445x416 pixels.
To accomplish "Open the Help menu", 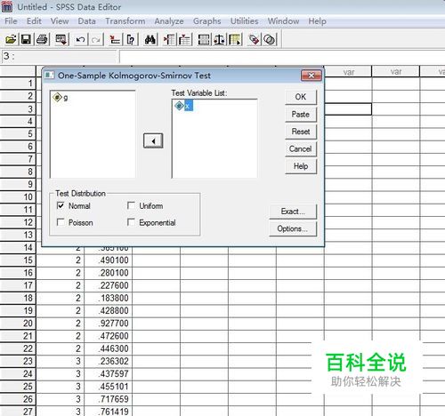I will tap(317, 21).
